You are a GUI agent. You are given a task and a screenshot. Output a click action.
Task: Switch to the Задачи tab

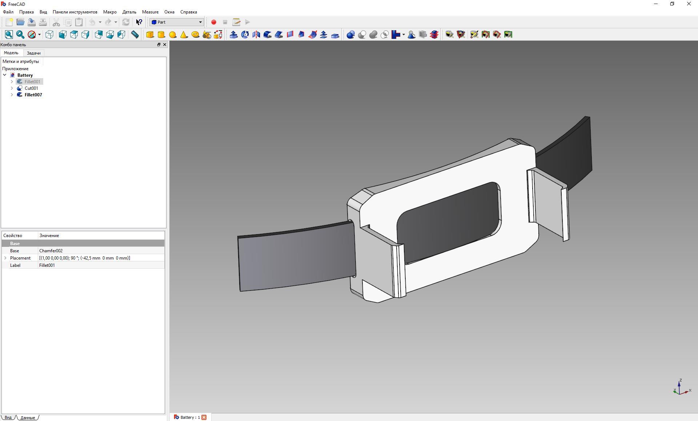pyautogui.click(x=34, y=53)
